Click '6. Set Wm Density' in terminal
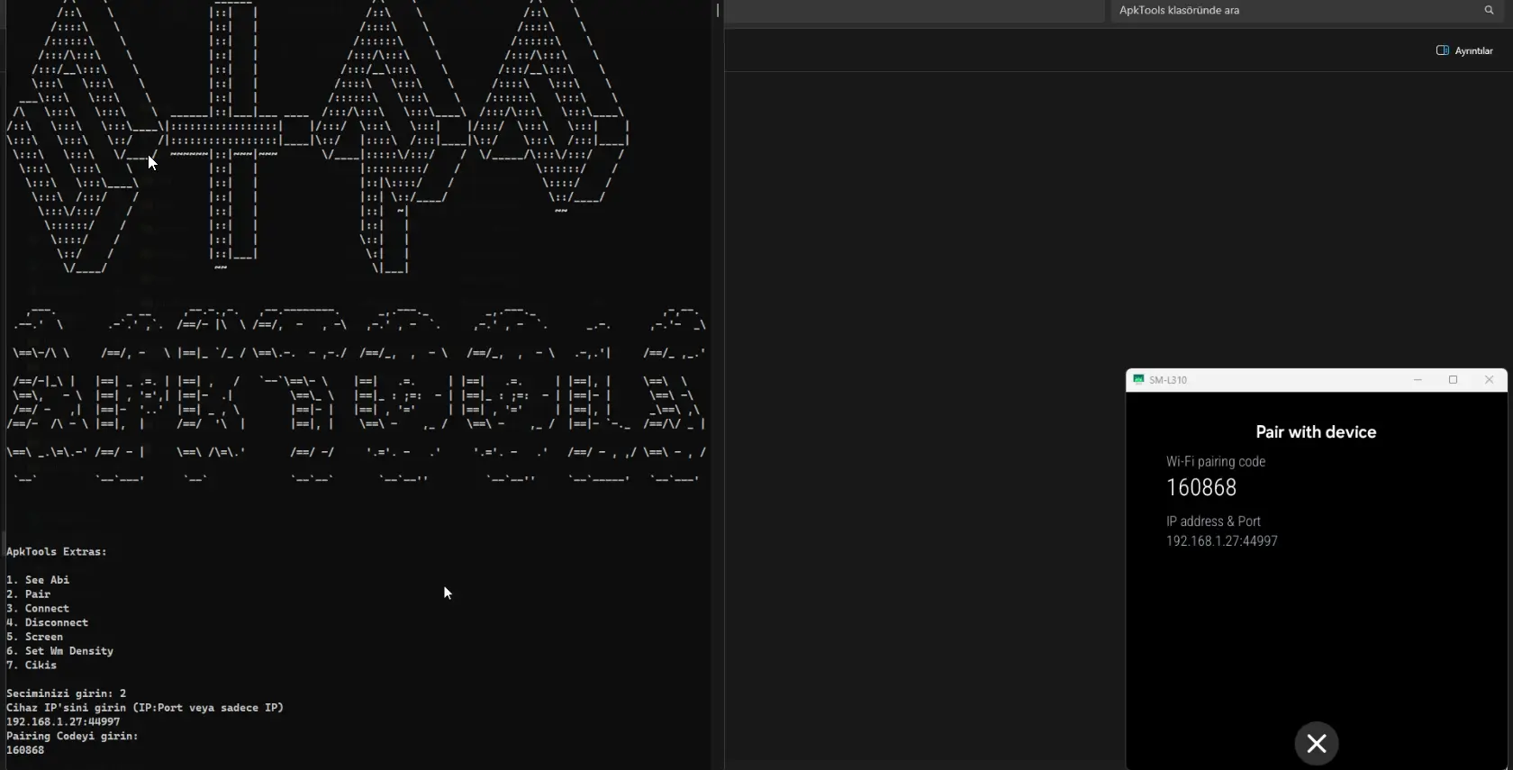Screen dimensions: 1513x770 59,651
